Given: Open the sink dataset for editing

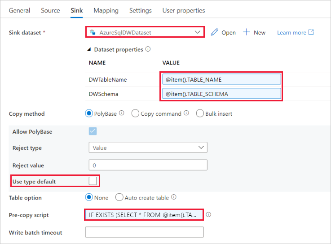Looking at the screenshot, I should [x=223, y=32].
